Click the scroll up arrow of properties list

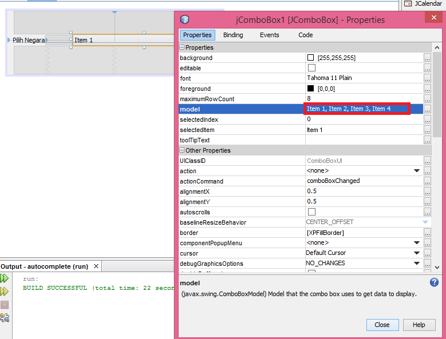click(437, 47)
